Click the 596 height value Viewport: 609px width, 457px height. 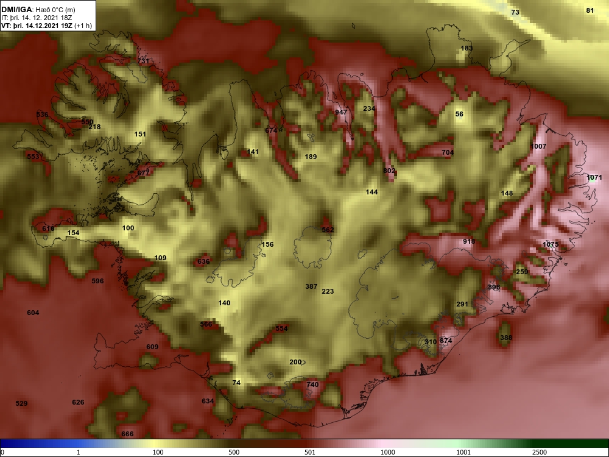click(97, 280)
